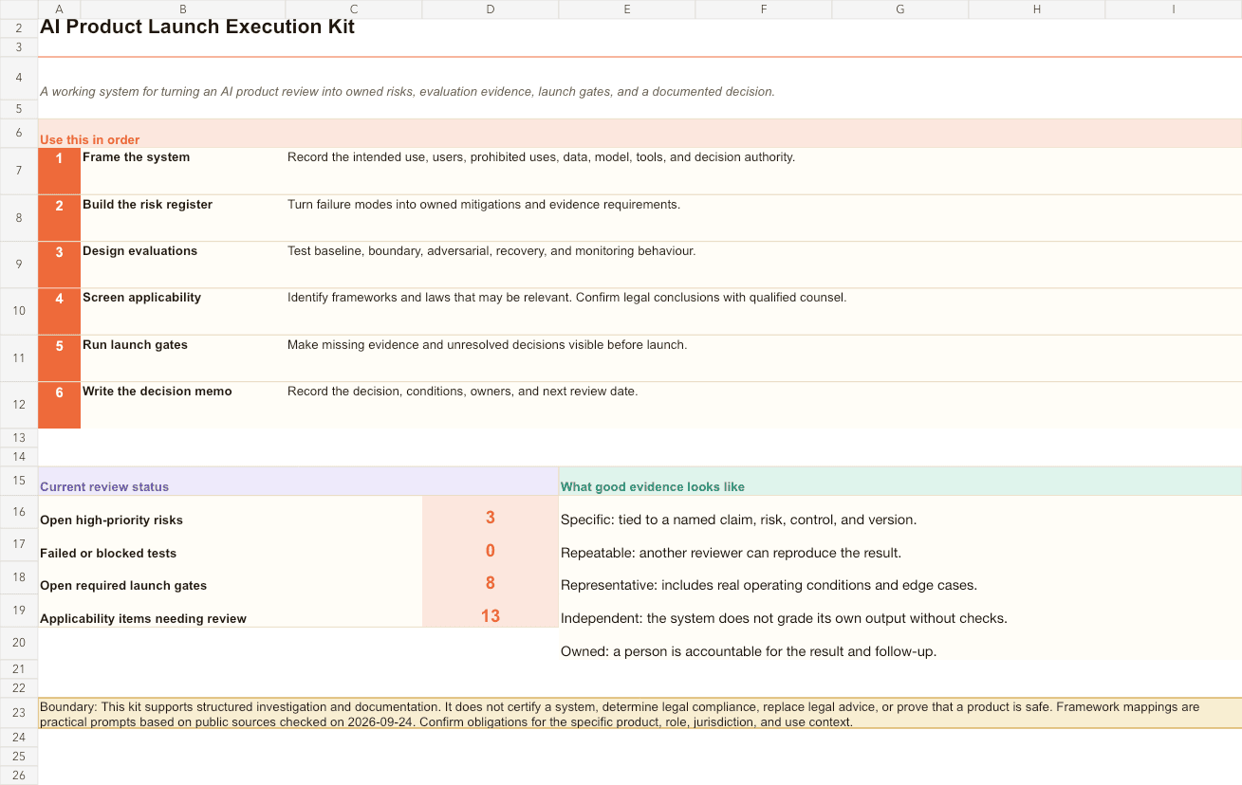Select the "Open high-priority risks" label
Screen dimensions: 1242x785
pos(112,520)
